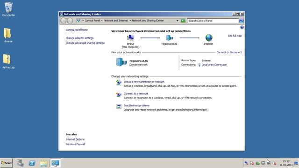
Task: Open the Troubleshoot problems link
Action: coord(136,105)
